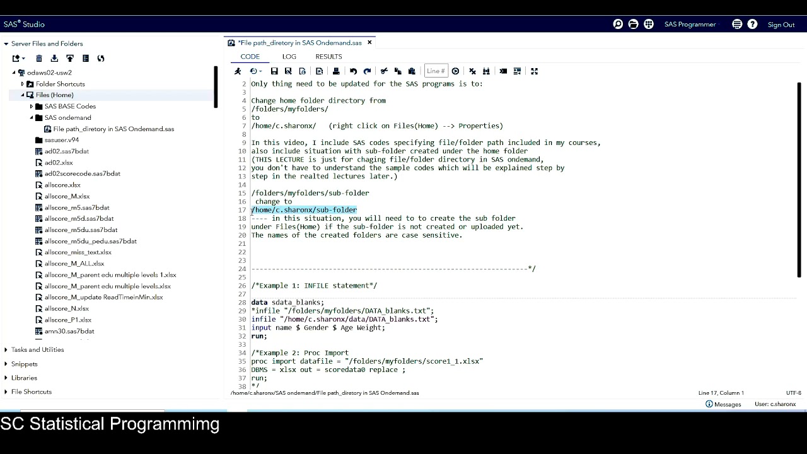Open the New dropdown in Server Files and Folders
Image resolution: width=807 pixels, height=454 pixels.
coord(19,59)
